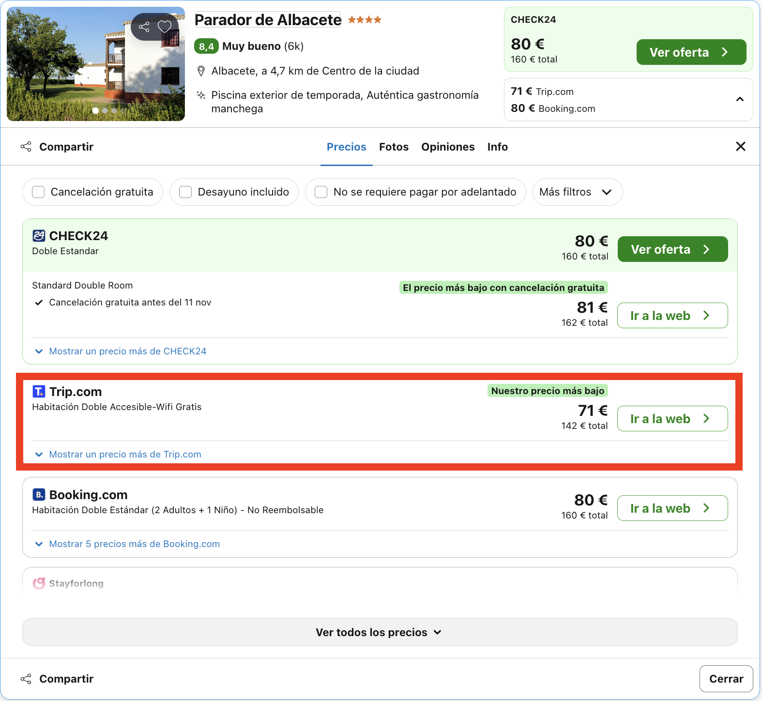This screenshot has width=762, height=701.
Task: Click Compartir in the bottom bar
Action: tap(57, 679)
